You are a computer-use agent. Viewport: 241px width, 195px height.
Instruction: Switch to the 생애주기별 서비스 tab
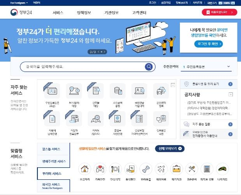(x=53, y=161)
